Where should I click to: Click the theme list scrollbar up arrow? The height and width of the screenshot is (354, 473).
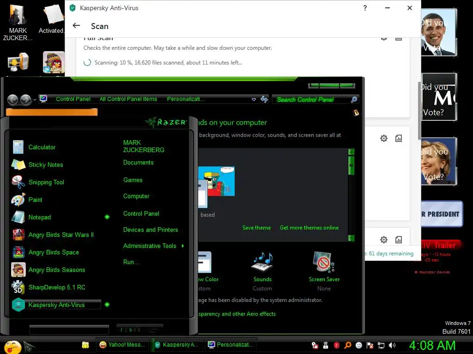[x=351, y=152]
